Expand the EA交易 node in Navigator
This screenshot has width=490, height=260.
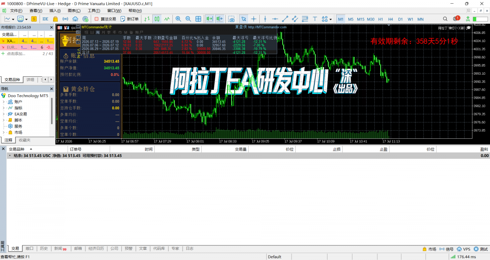tap(4, 114)
